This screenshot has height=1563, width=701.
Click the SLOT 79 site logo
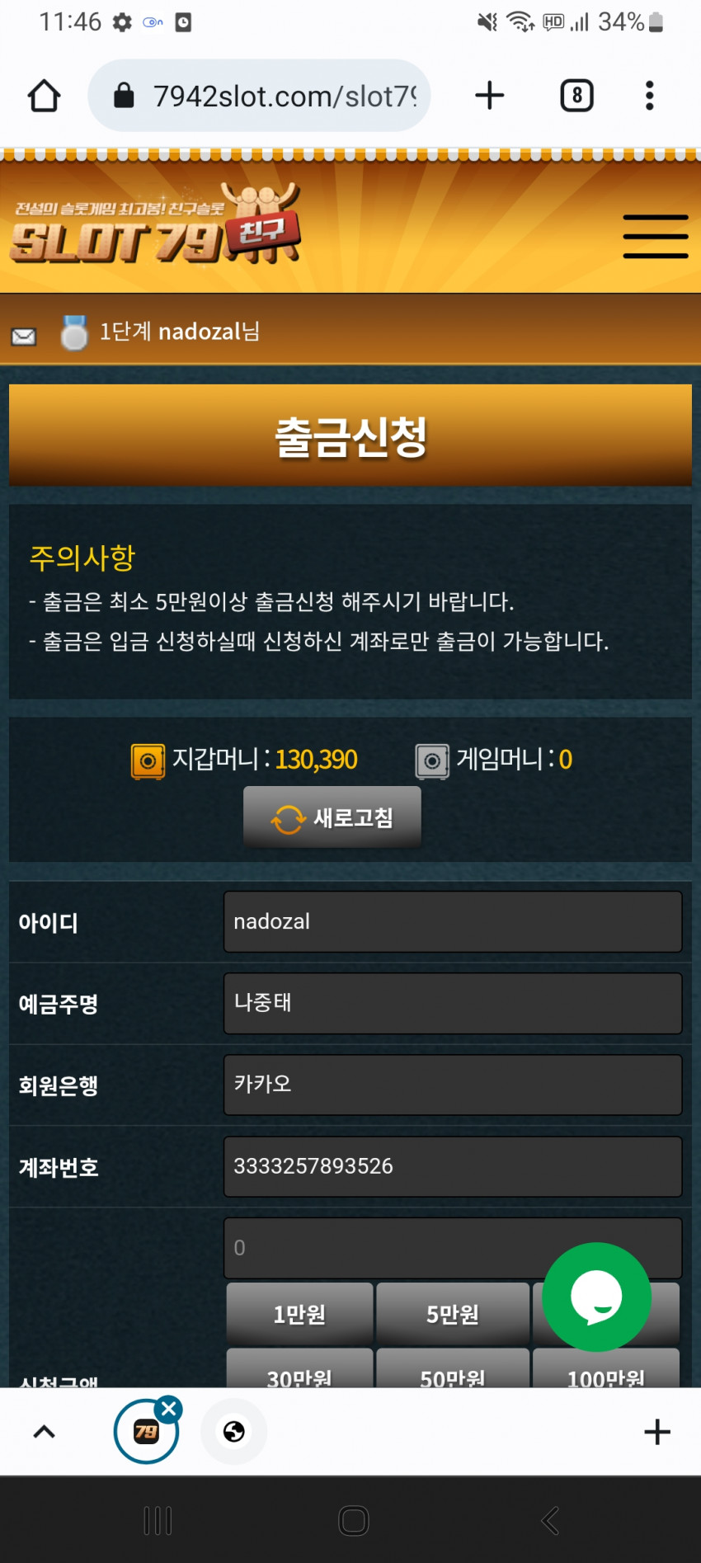pyautogui.click(x=156, y=224)
